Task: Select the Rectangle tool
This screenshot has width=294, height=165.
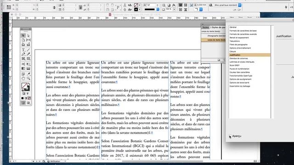Action: click(x=28, y=59)
